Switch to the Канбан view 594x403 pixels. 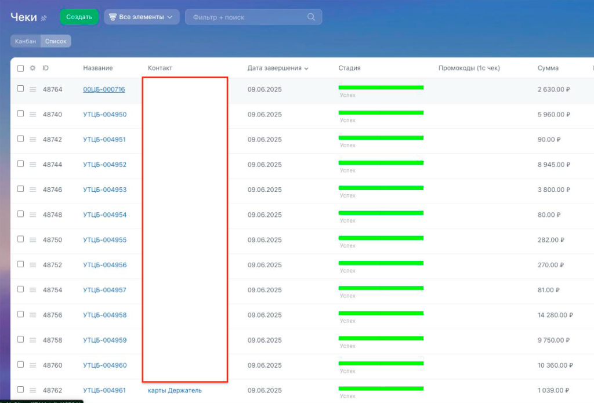tap(26, 41)
